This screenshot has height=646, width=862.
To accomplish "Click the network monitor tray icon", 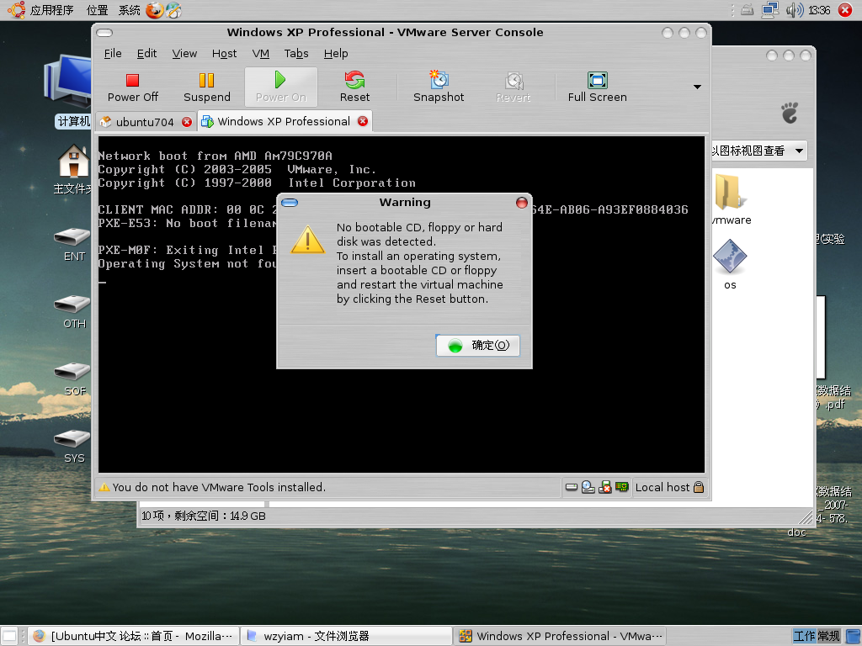I will point(770,10).
